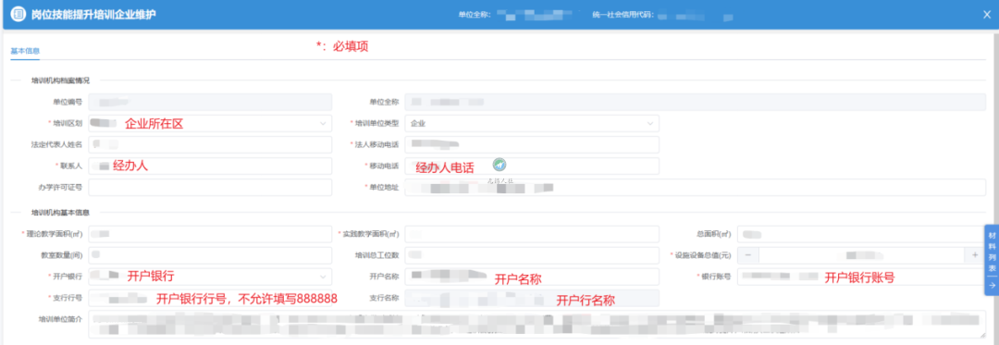Focus the 移动电话 input field
The height and width of the screenshot is (345, 999).
(532, 166)
